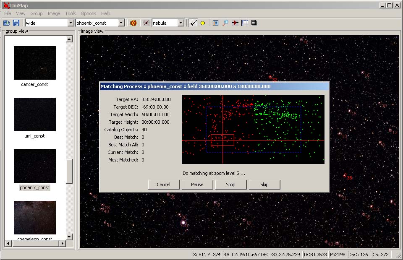Click the detected star labeled 46

[301, 39]
